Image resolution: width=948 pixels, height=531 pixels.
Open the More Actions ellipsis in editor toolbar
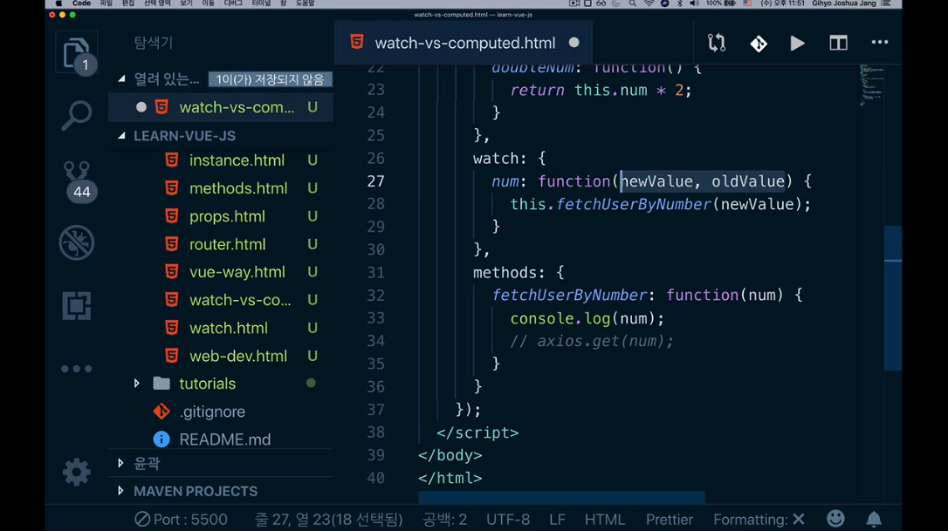(x=879, y=43)
